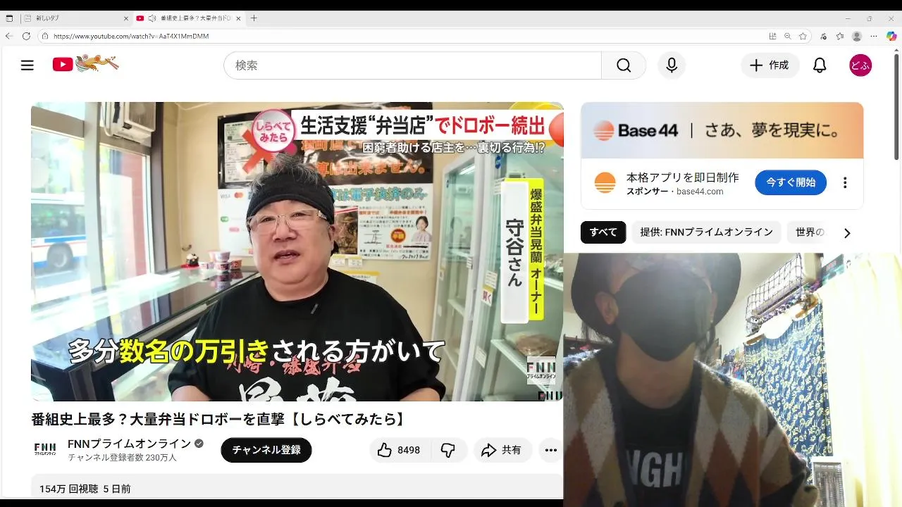Mute the tab via speaker icon

tap(152, 18)
